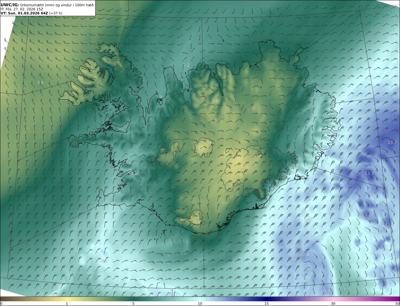
Task: Click the colorbar tick label '30'
Action: tap(333, 303)
